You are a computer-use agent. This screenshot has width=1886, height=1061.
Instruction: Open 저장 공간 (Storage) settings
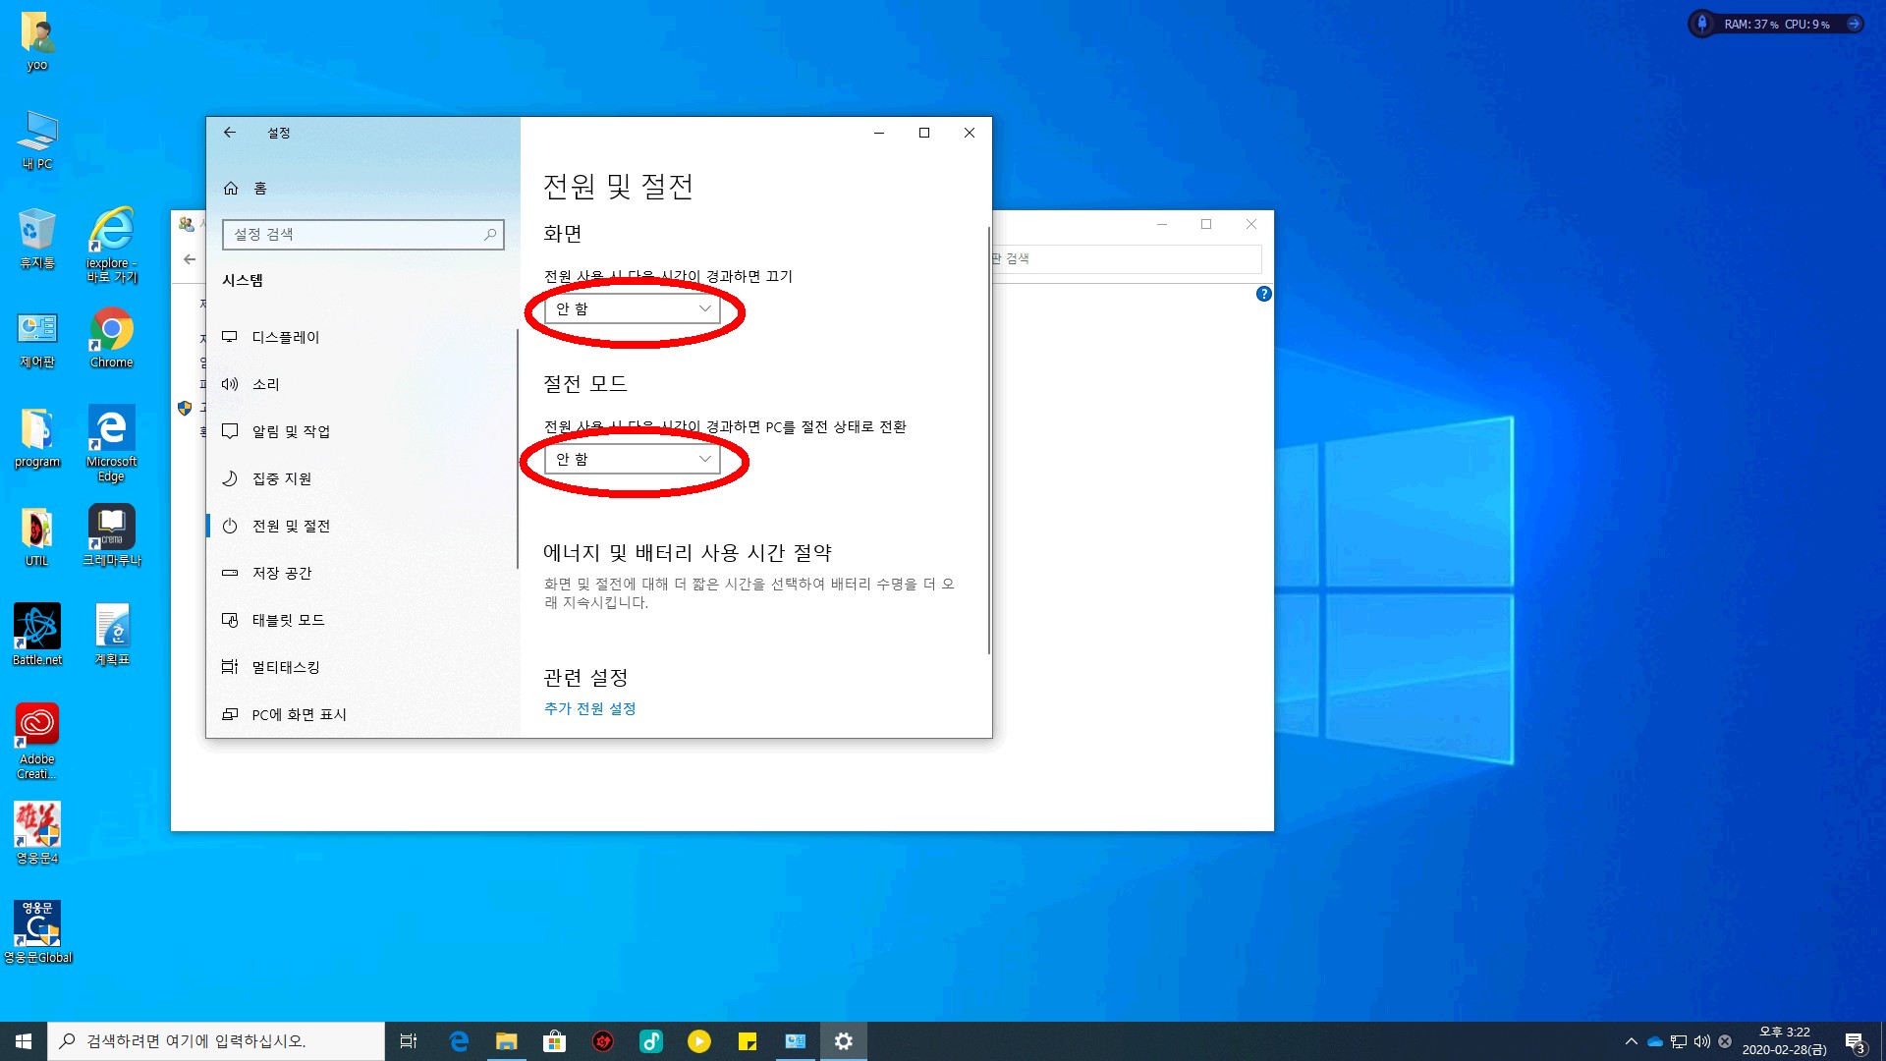point(281,573)
